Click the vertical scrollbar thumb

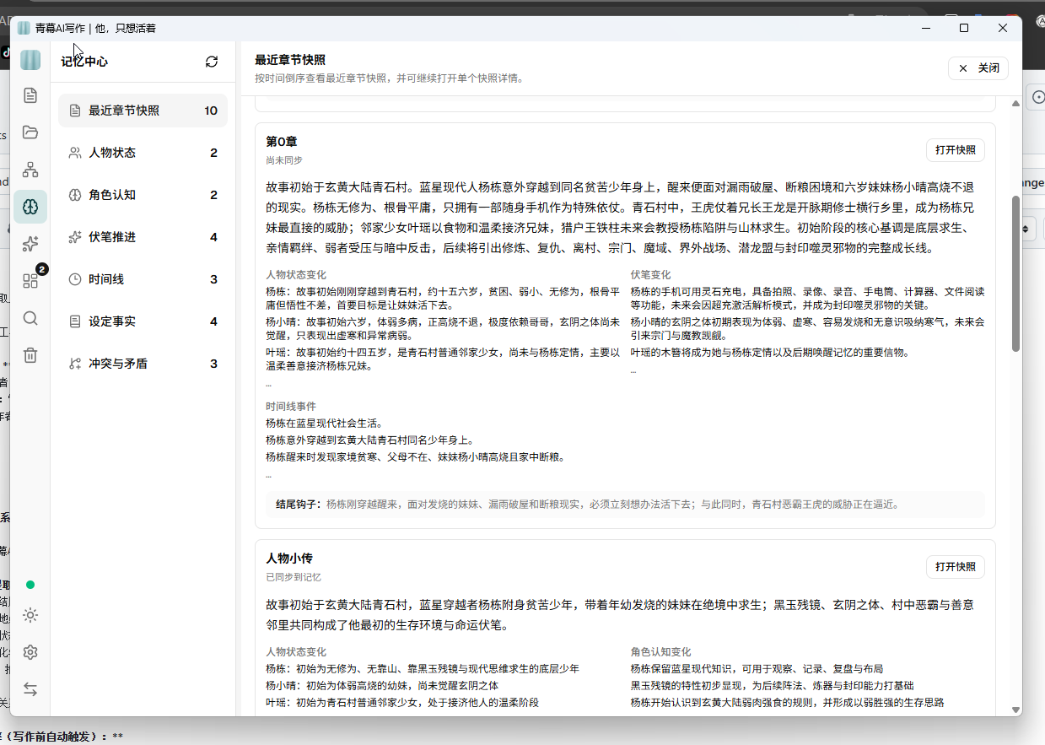(x=1015, y=274)
